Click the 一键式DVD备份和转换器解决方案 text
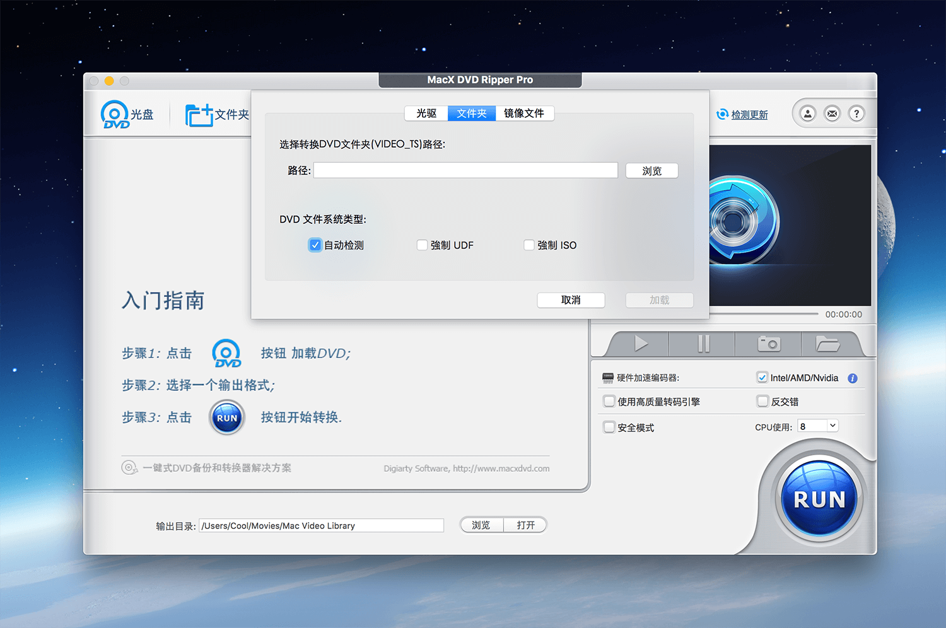 217,468
